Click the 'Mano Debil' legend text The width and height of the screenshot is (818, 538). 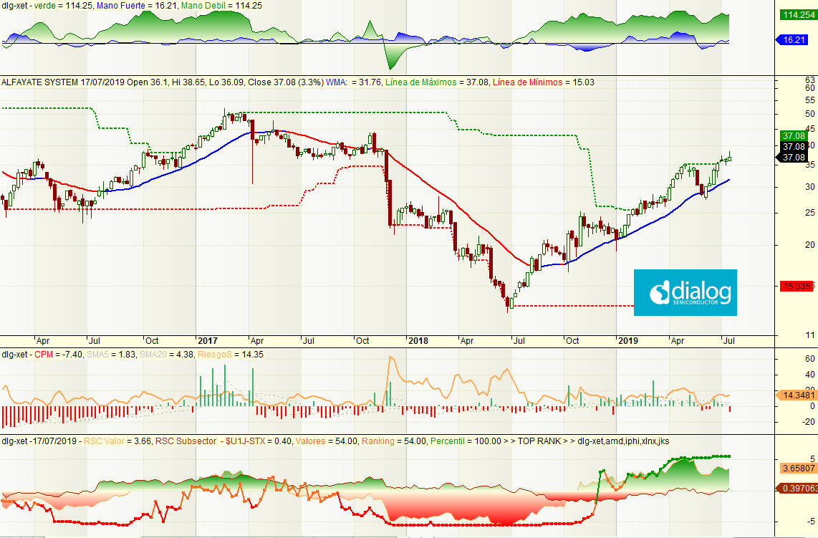click(203, 6)
